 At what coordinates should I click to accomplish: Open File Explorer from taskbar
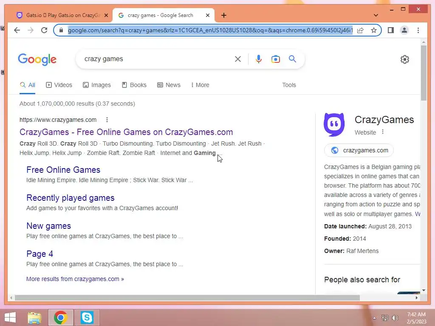click(x=34, y=318)
